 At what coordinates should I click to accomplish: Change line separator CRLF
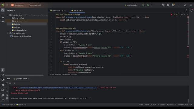147,104
